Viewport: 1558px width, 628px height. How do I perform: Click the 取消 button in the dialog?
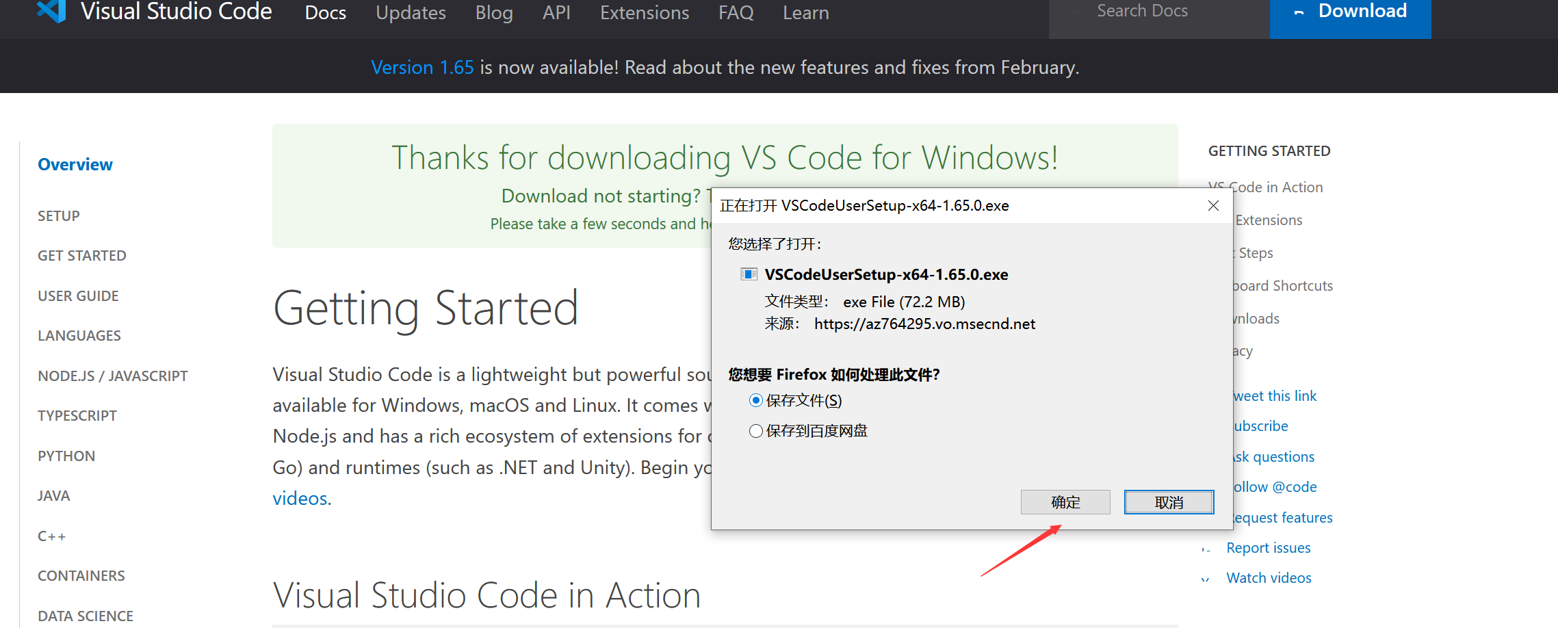point(1169,501)
